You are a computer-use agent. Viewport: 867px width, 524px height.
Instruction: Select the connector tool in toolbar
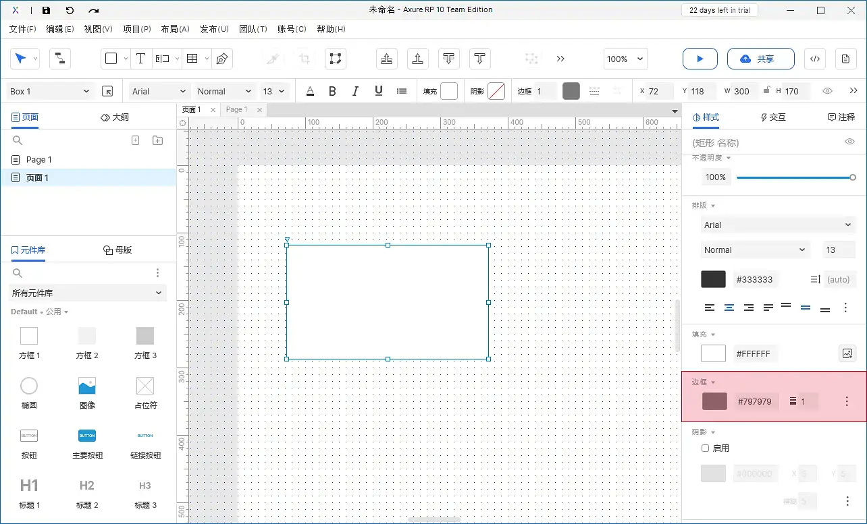coord(59,59)
